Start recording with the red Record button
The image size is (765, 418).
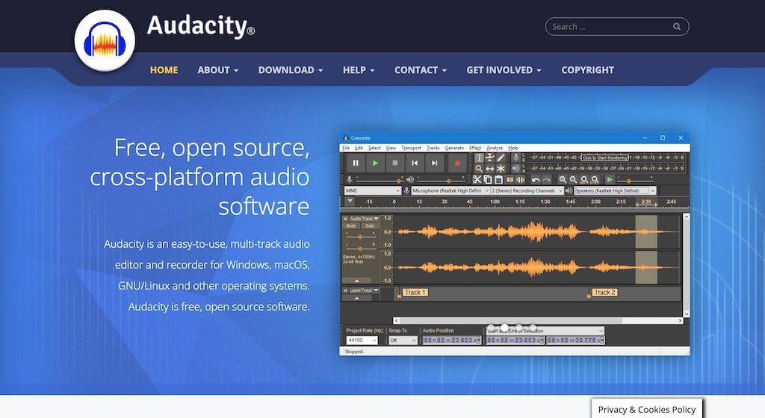pyautogui.click(x=457, y=163)
